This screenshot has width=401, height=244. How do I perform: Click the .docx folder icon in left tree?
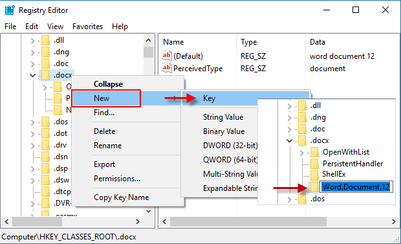click(45, 75)
